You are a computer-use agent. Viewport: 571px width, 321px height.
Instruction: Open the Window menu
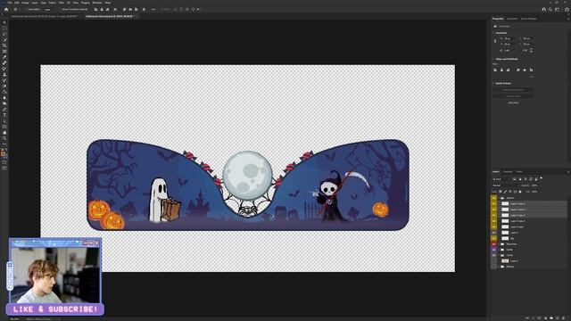click(97, 3)
